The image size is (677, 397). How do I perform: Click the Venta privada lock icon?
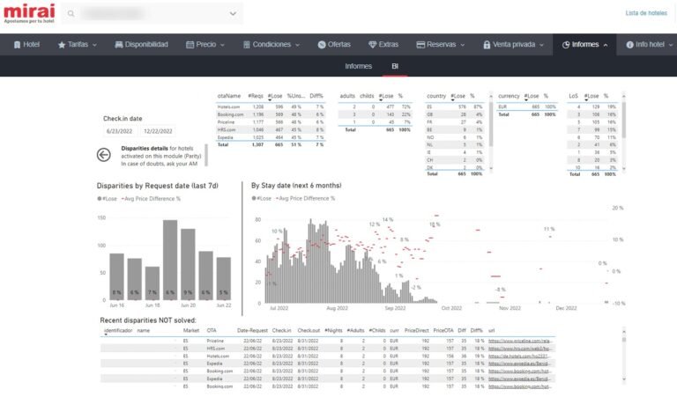486,44
